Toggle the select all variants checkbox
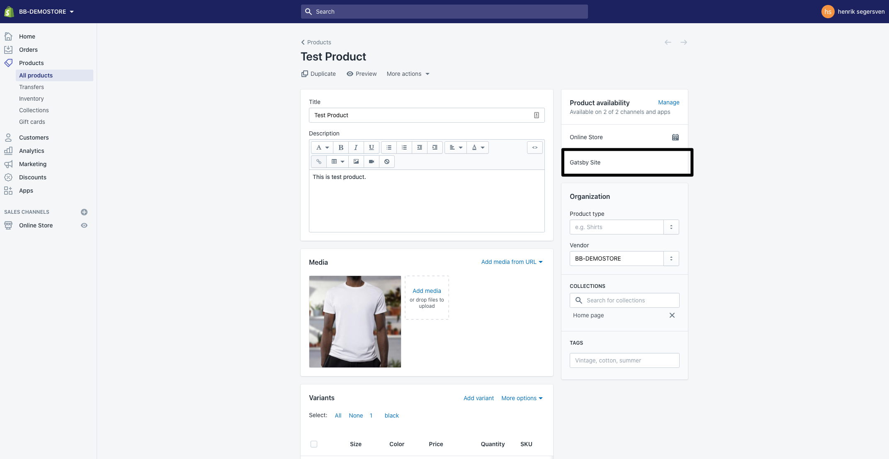 pos(314,444)
